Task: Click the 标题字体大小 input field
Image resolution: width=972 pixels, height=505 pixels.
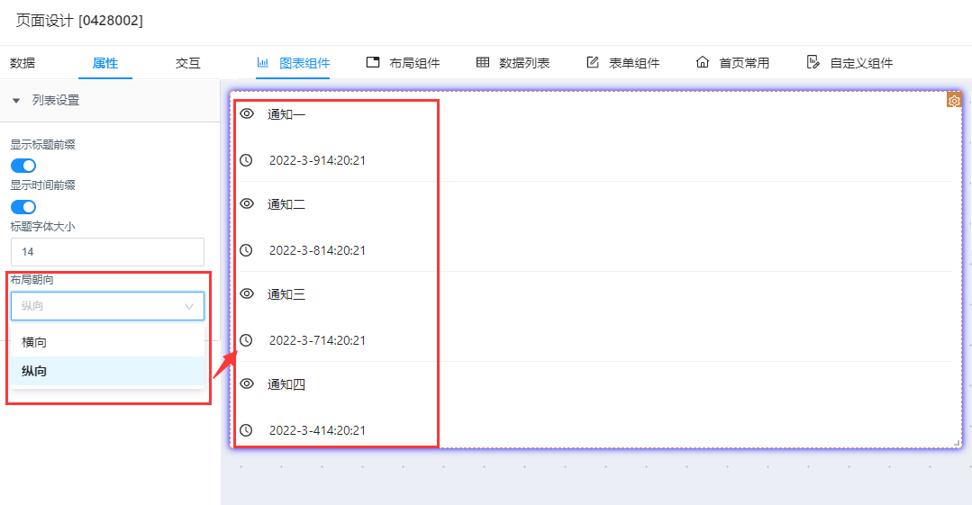Action: pos(107,252)
